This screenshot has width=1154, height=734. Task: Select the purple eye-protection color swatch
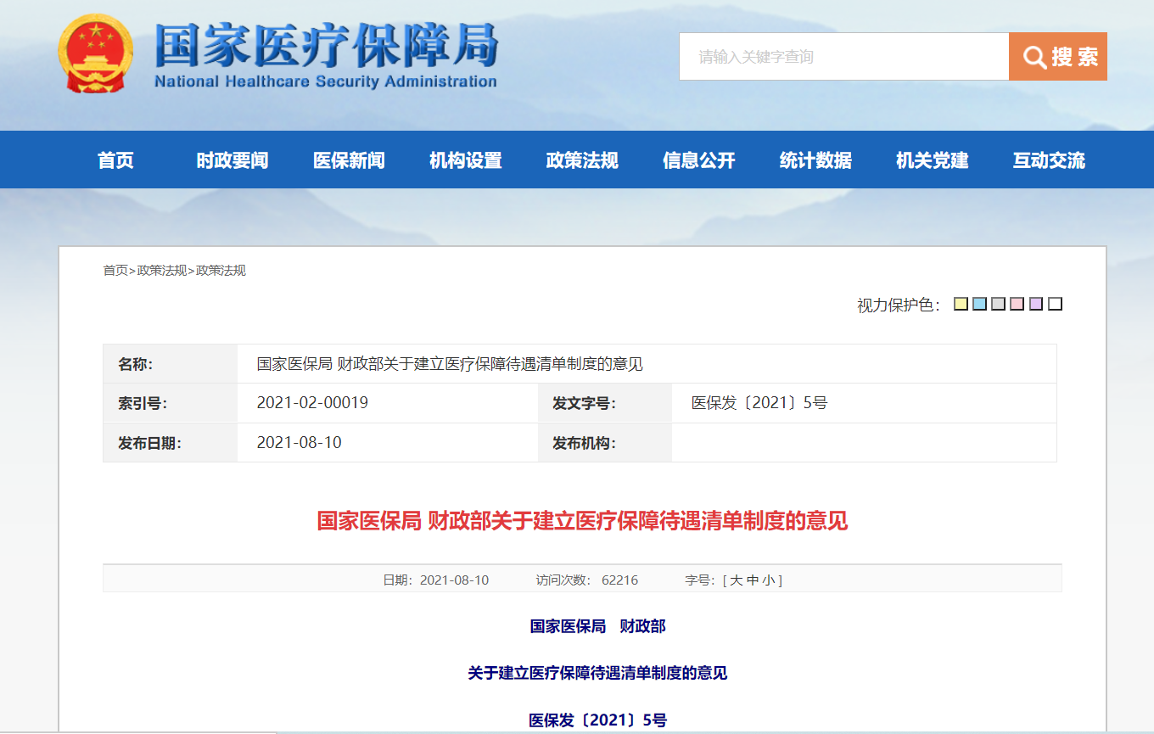[1035, 304]
